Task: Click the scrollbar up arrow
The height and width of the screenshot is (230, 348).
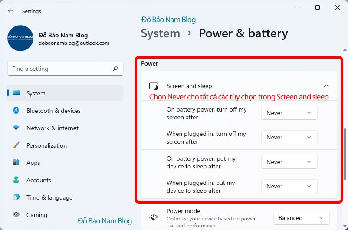Action: pos(345,50)
